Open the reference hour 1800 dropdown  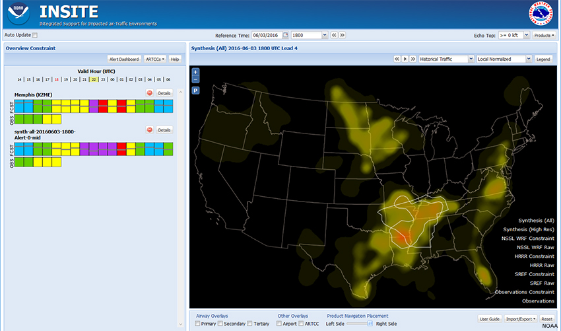coord(325,35)
